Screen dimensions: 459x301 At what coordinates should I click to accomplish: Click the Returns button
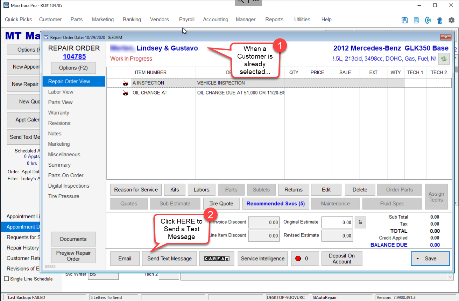tap(294, 190)
